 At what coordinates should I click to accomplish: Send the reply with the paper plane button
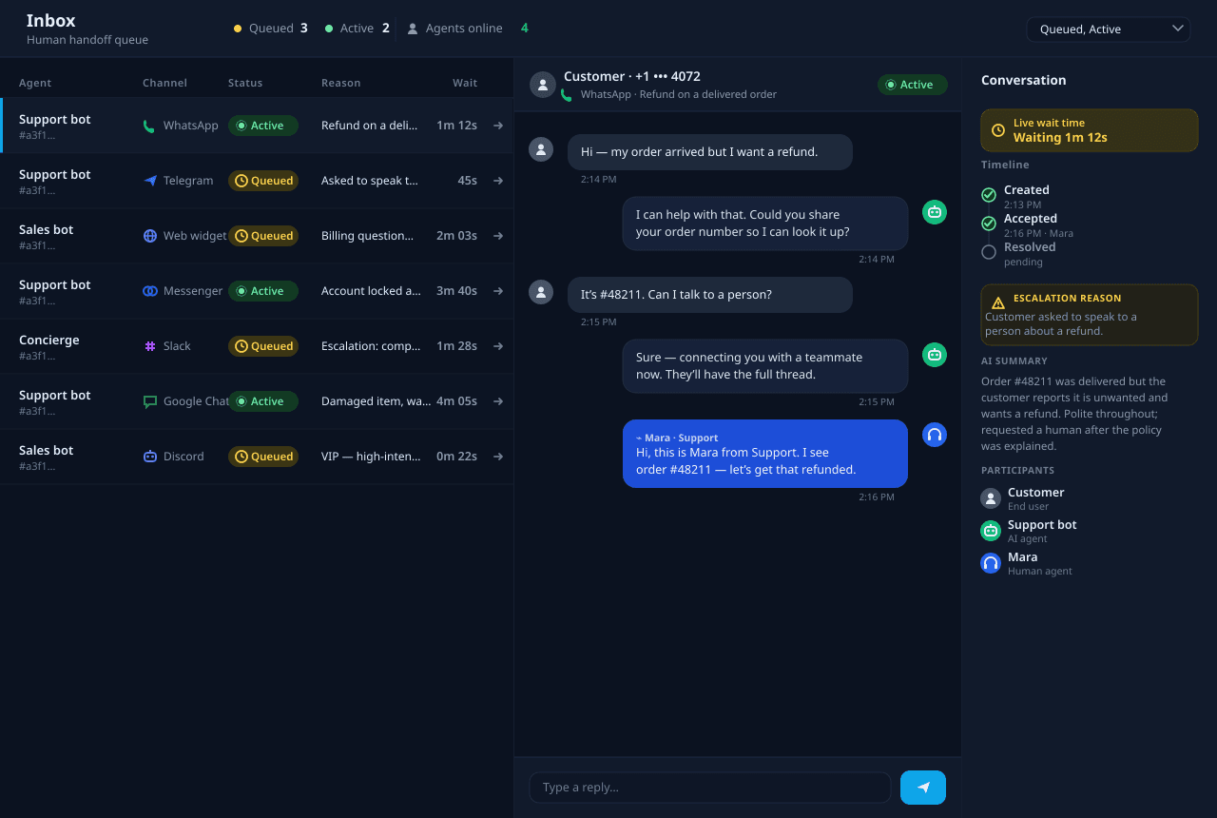(x=923, y=788)
